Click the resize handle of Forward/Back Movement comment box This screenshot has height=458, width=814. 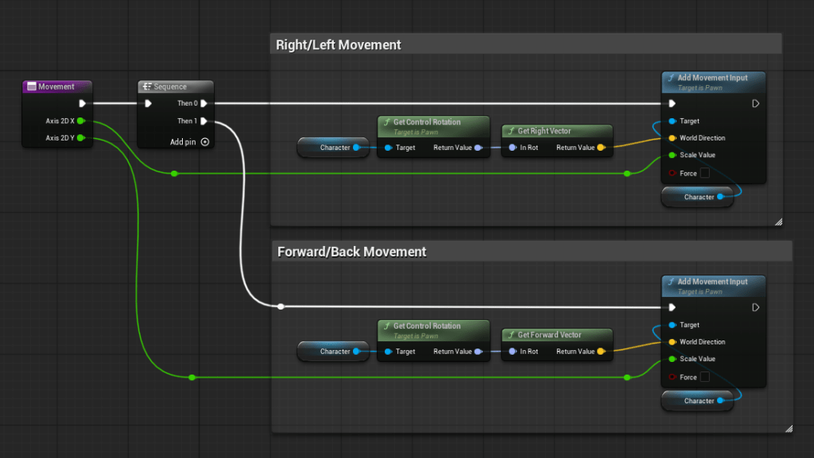click(788, 429)
